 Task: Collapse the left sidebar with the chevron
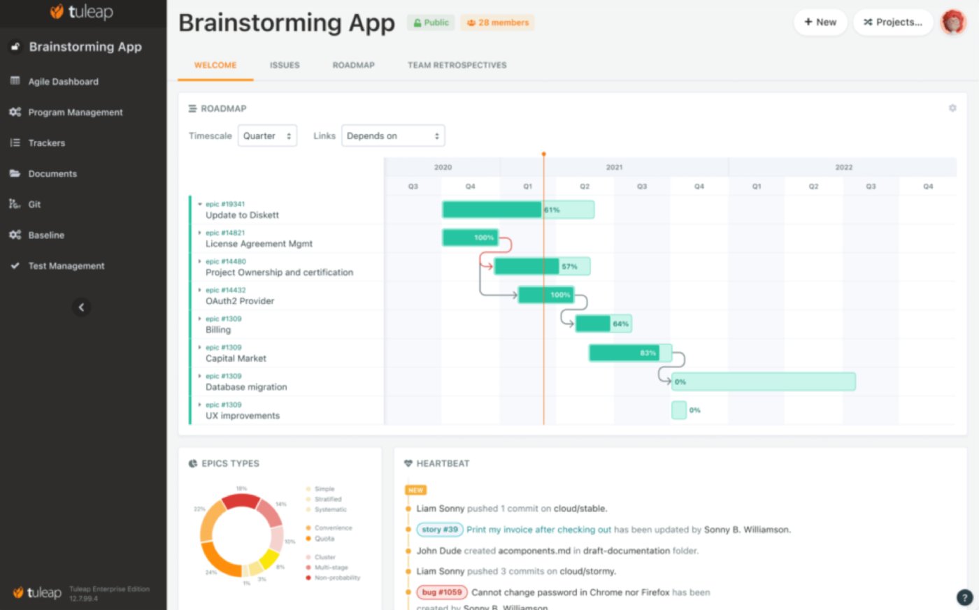tap(81, 307)
